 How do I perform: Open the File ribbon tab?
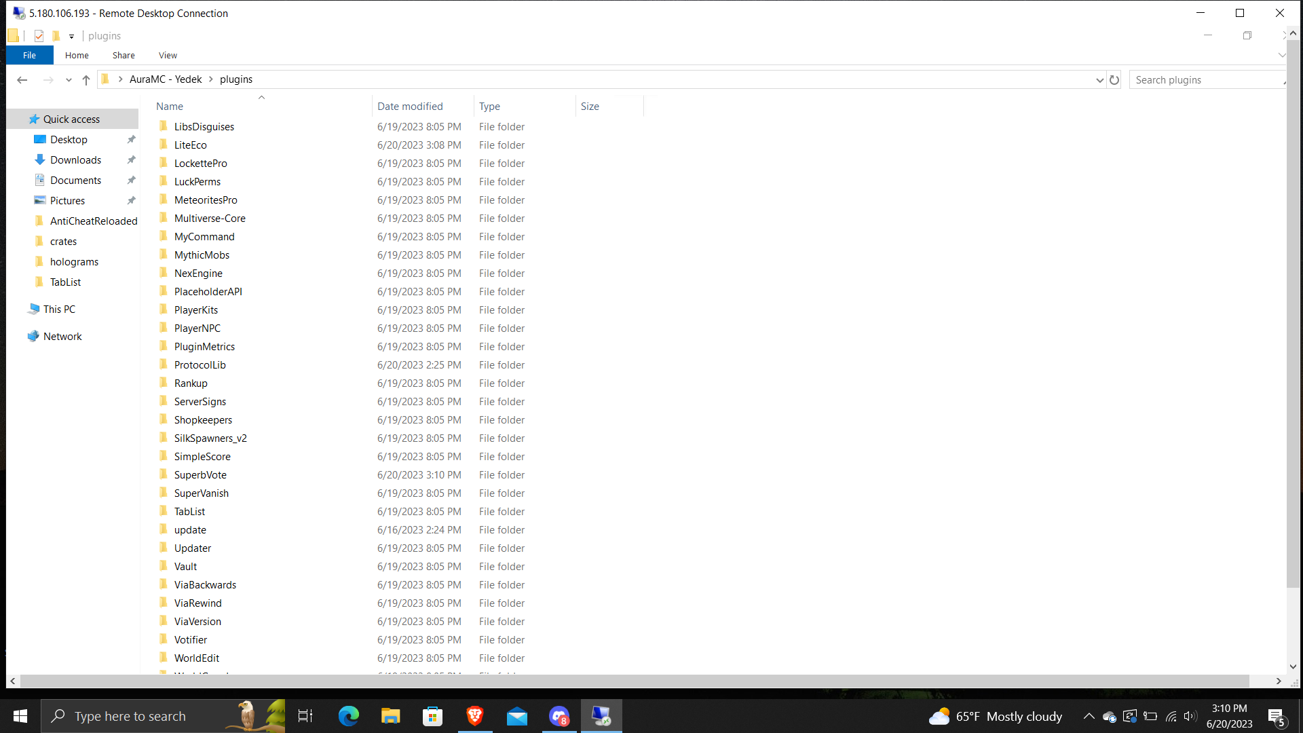click(30, 56)
